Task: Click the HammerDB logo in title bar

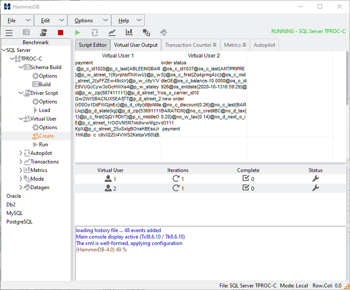Action: pos(7,6)
